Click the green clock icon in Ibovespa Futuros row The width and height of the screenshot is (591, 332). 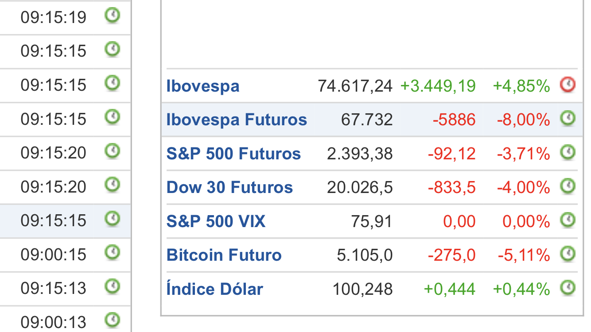click(568, 118)
